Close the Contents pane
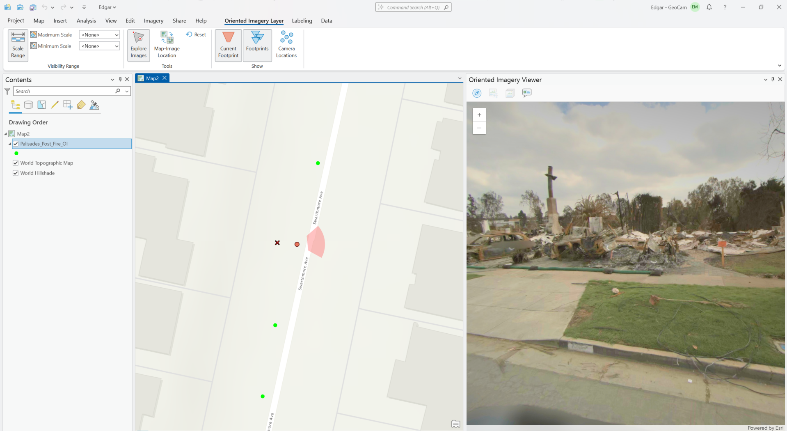 pos(127,79)
